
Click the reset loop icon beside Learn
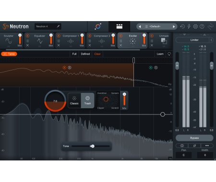pos(169,54)
